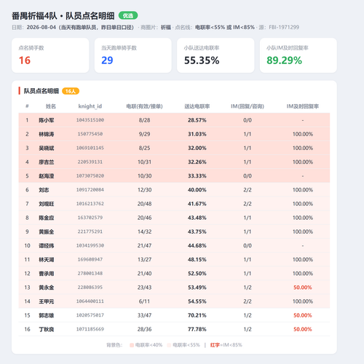
Task: Click the 33/47 call count cell
Action: (144, 315)
